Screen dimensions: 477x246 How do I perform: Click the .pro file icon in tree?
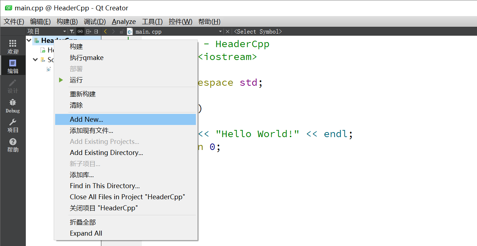tap(43, 50)
